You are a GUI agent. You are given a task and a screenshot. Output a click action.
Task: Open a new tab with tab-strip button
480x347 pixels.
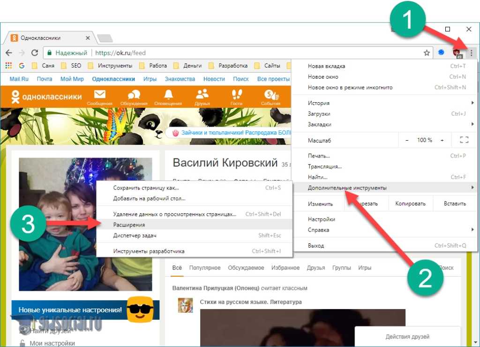[105, 38]
